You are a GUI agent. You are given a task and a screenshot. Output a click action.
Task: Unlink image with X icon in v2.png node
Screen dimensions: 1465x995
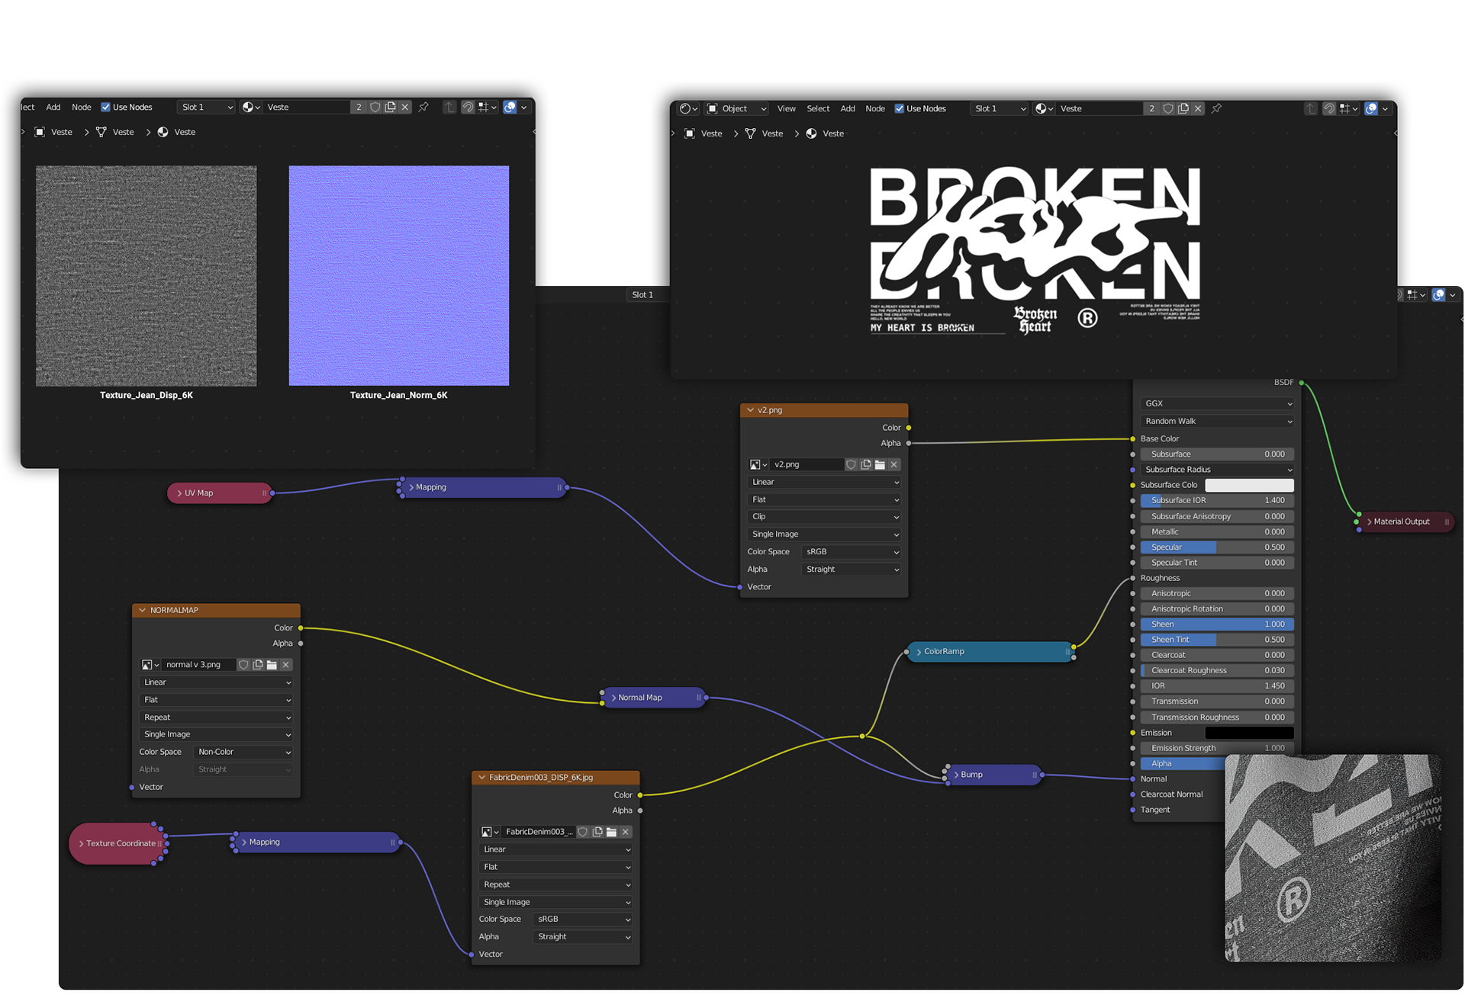pos(894,464)
